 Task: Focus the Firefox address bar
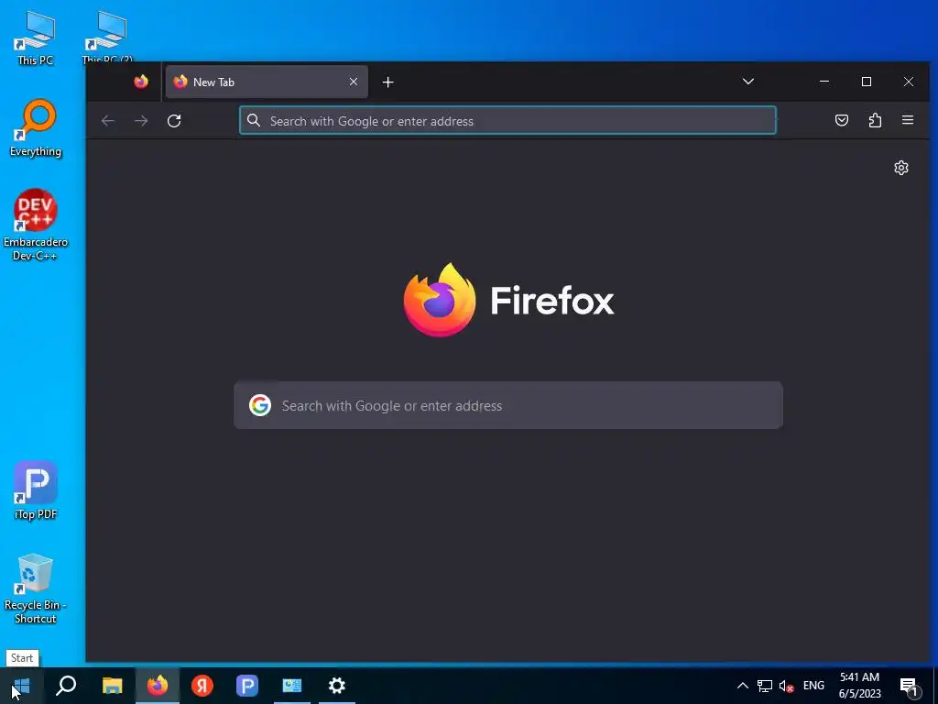[x=507, y=120]
